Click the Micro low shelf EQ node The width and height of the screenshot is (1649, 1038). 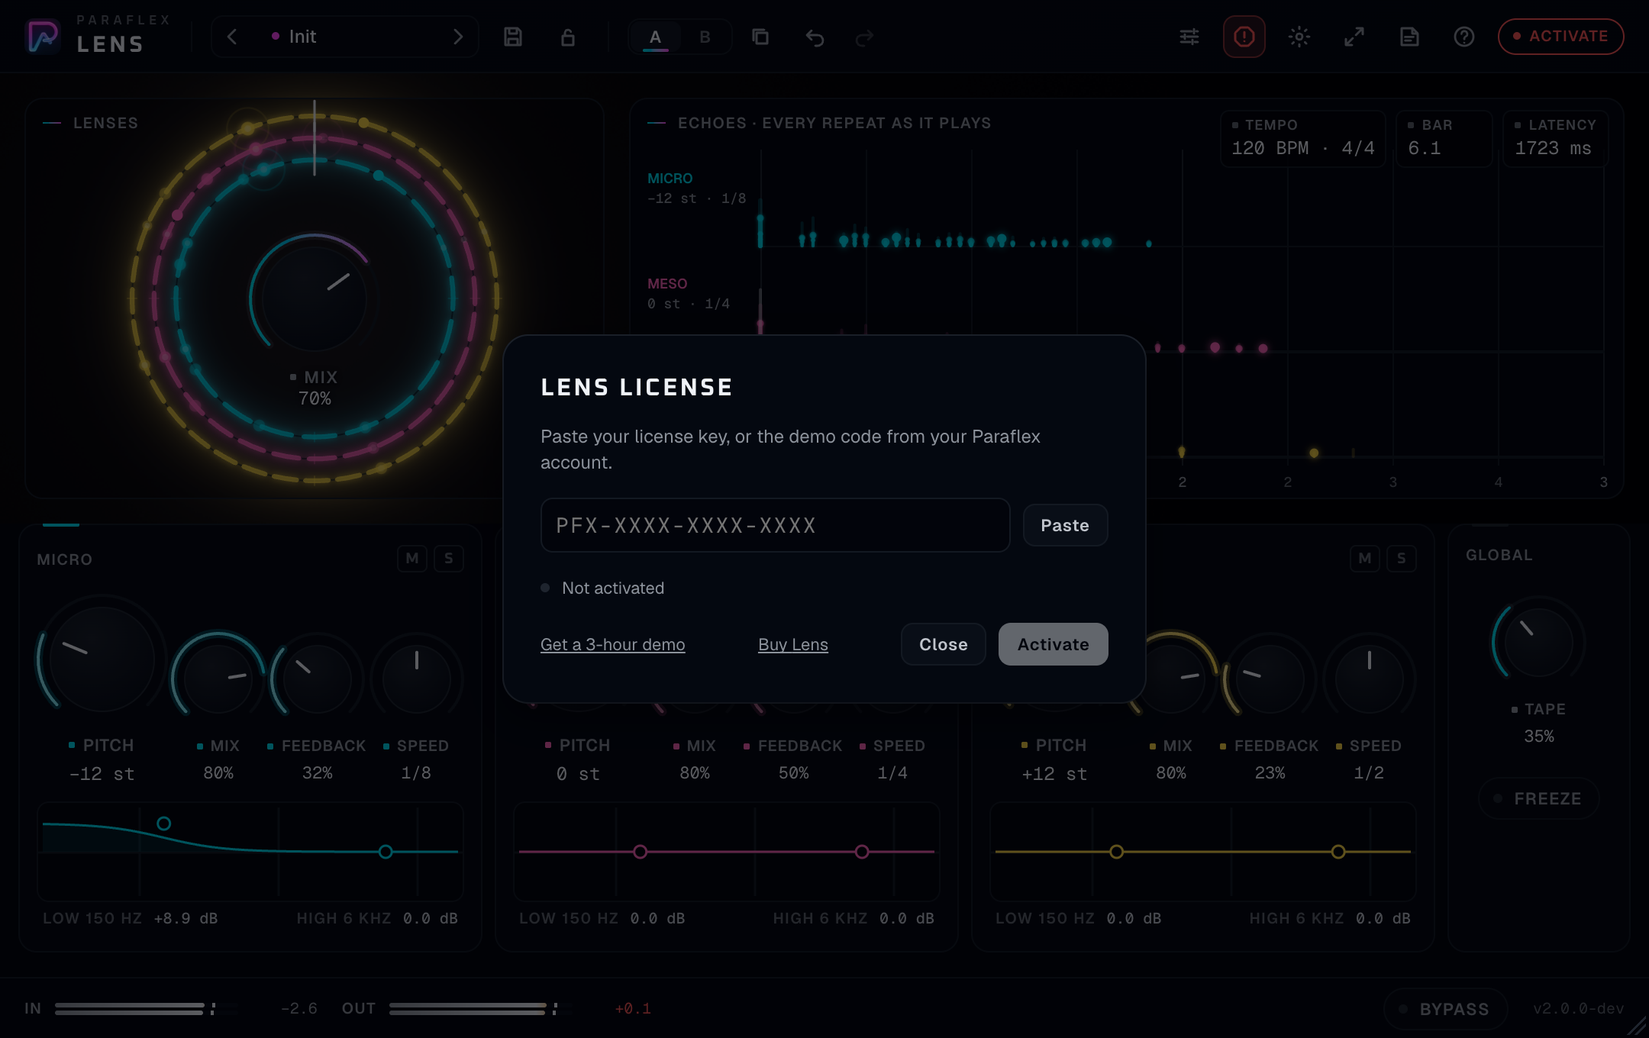tap(163, 824)
